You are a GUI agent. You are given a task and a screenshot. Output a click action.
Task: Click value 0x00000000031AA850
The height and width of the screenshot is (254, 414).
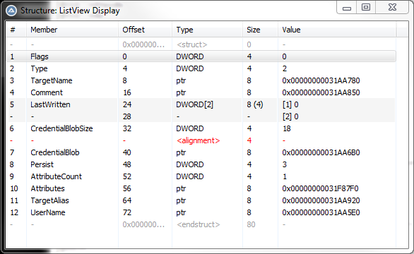click(321, 92)
